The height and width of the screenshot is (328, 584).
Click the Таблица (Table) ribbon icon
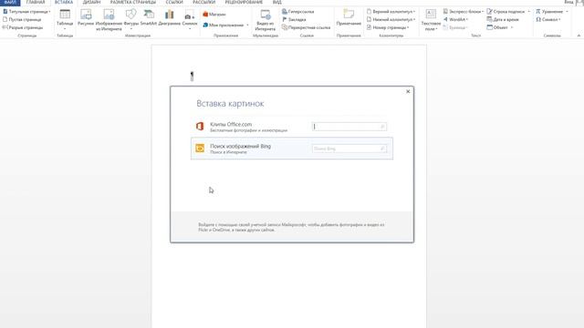click(65, 18)
